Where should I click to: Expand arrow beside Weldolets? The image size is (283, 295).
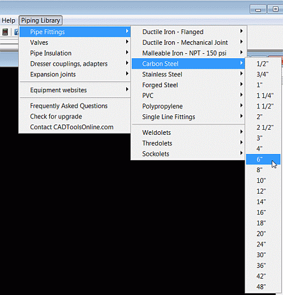point(241,132)
